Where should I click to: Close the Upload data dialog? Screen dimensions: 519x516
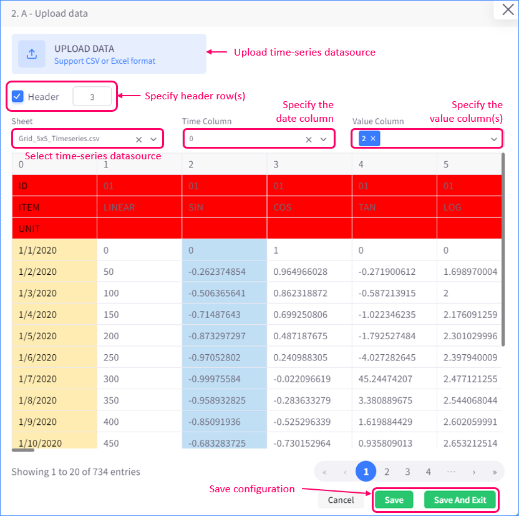point(508,9)
